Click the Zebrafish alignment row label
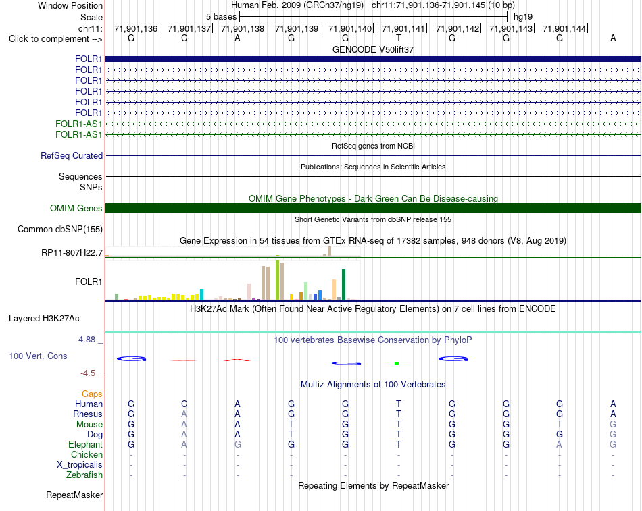 (x=84, y=475)
